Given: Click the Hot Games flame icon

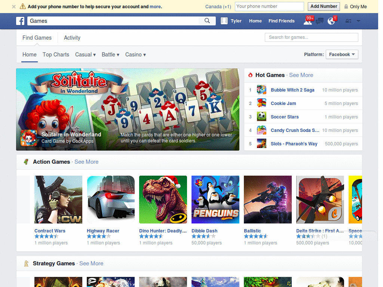Looking at the screenshot, I should 250,75.
